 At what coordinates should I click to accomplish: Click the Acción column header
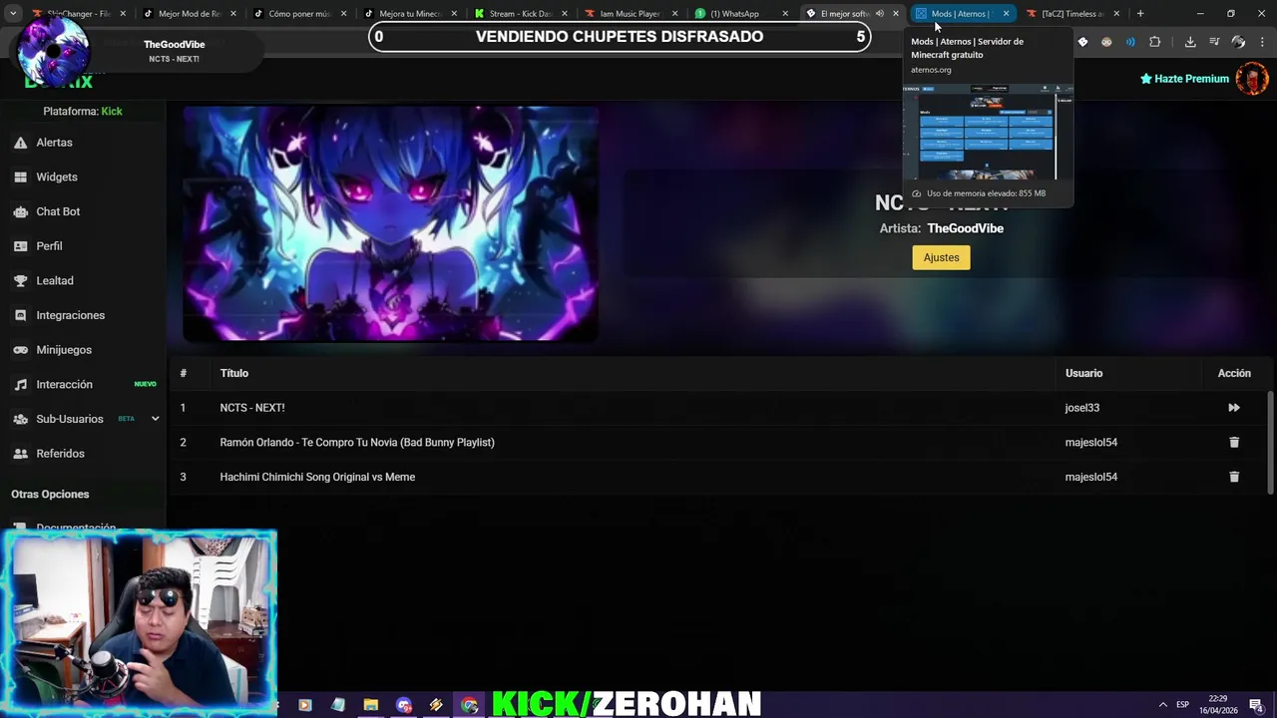pos(1234,373)
